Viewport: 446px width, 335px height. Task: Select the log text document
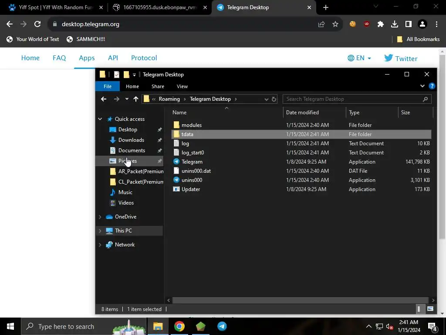tap(185, 143)
